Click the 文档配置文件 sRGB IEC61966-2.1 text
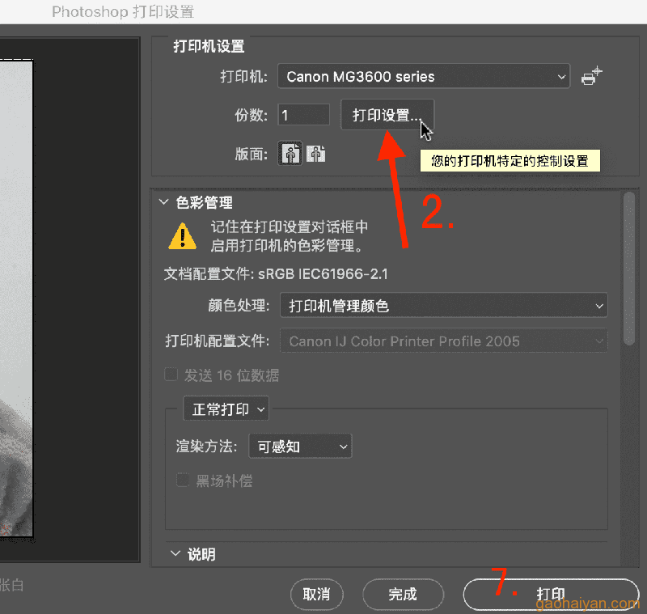 276,274
